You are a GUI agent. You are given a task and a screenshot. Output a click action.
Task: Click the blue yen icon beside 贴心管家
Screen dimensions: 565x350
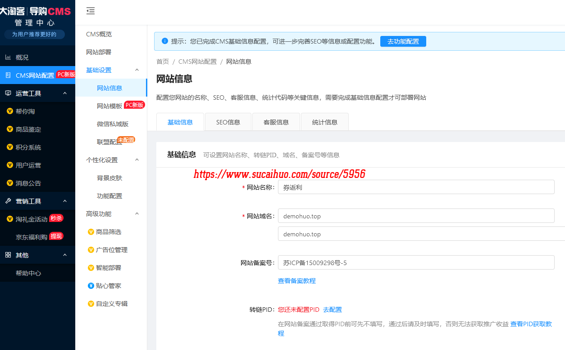click(91, 286)
